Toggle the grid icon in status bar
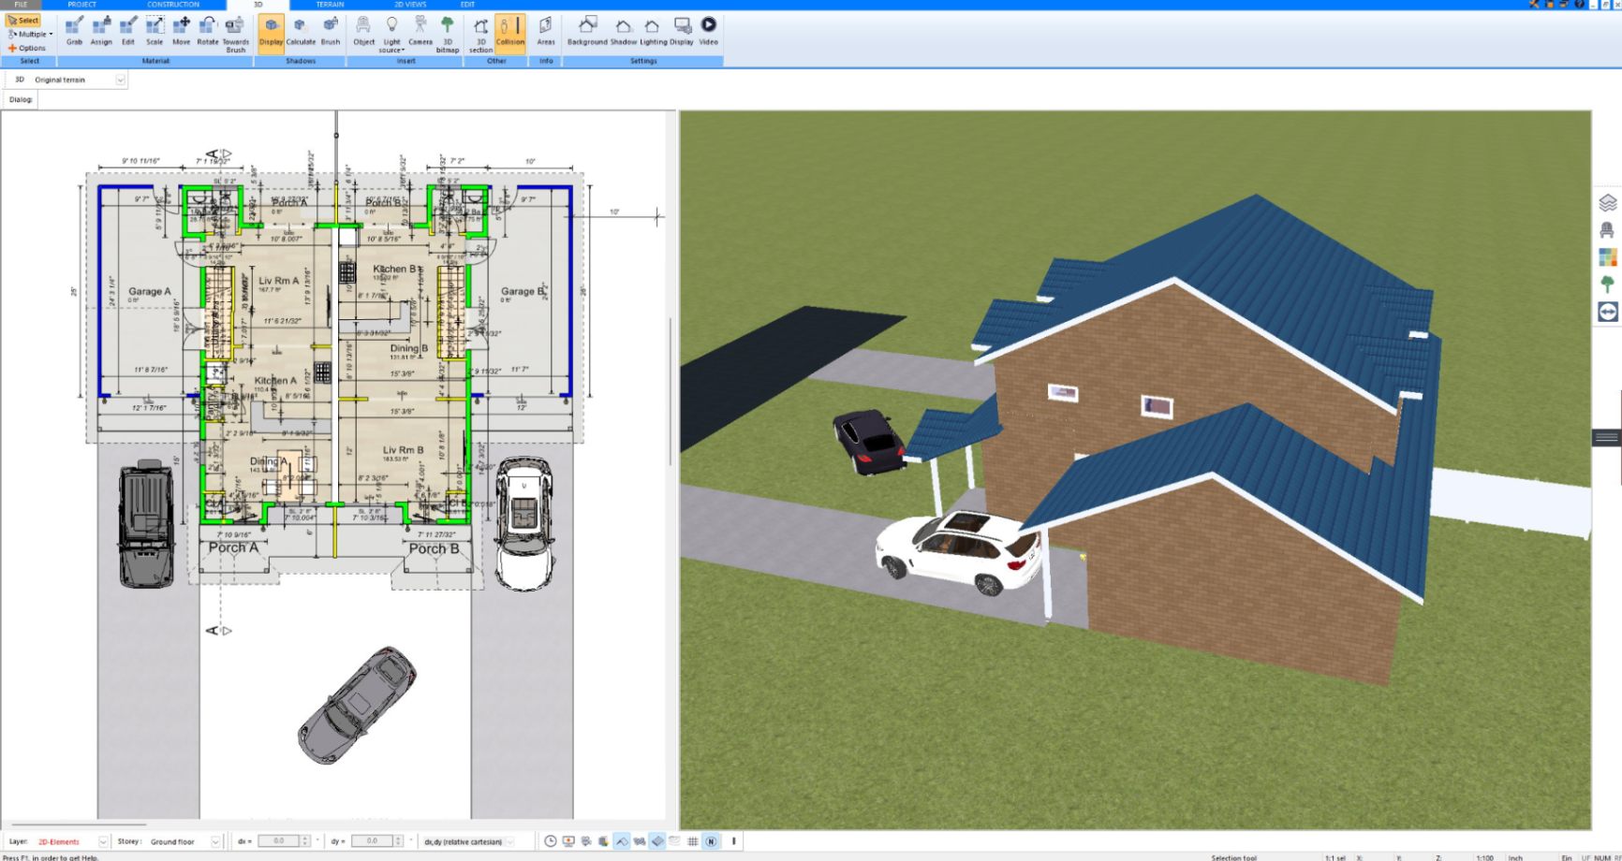 point(693,841)
